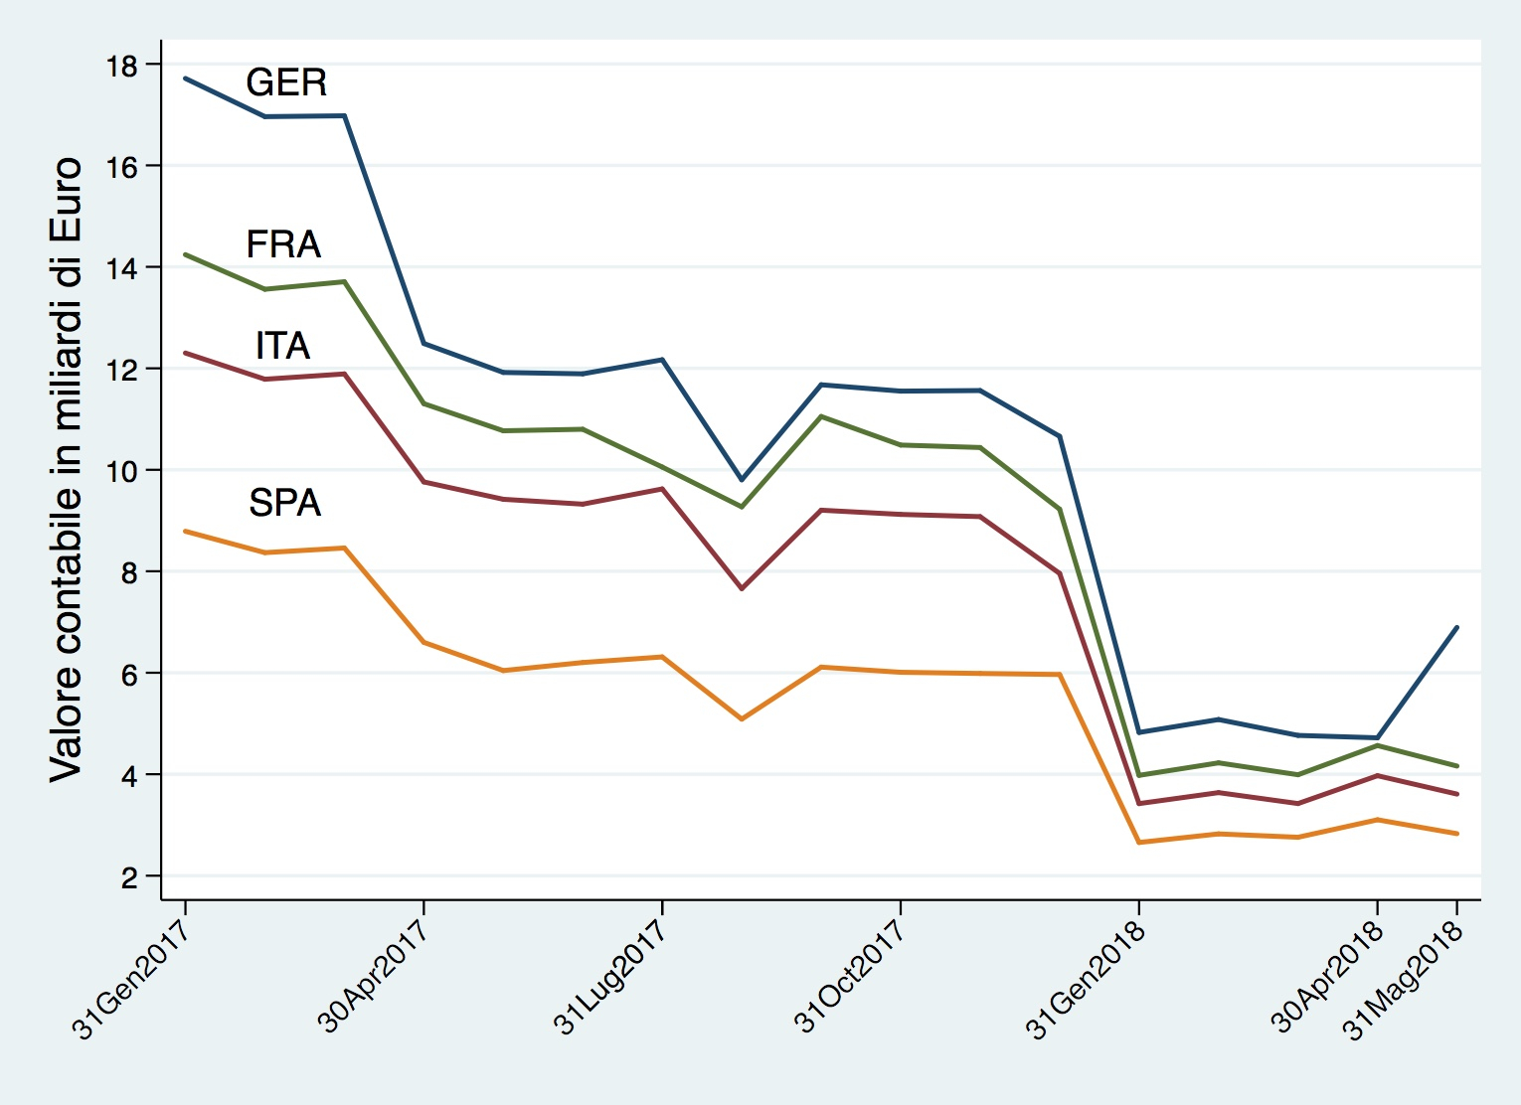Click the y-axis title 'Valore contabile in miliardi di Euro'
1521x1105 pixels.
(67, 469)
